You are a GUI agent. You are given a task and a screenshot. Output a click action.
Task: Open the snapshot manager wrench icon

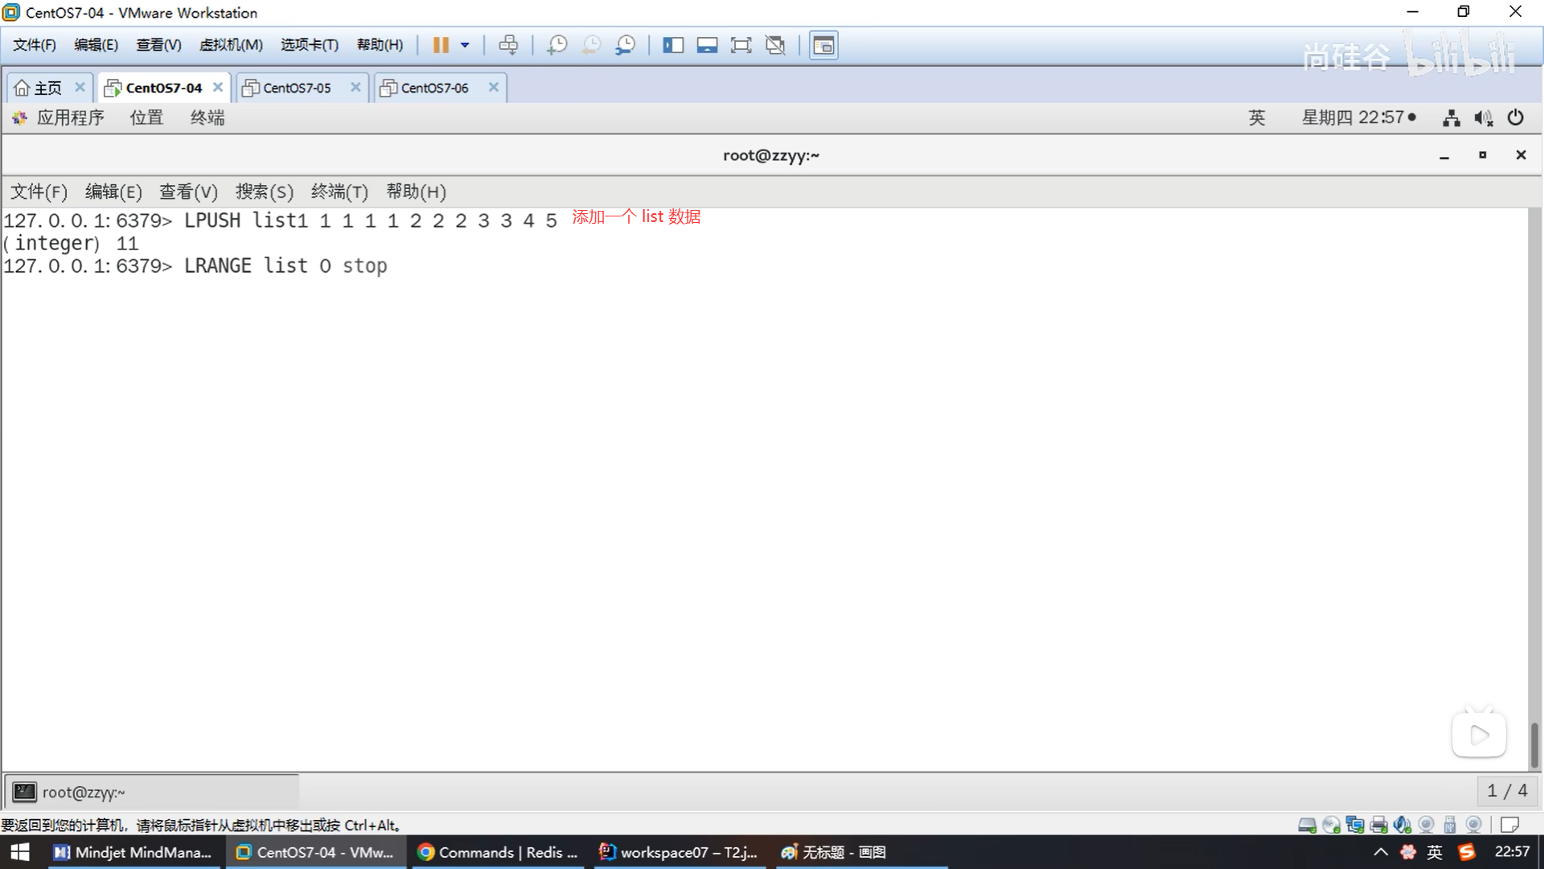(x=625, y=45)
